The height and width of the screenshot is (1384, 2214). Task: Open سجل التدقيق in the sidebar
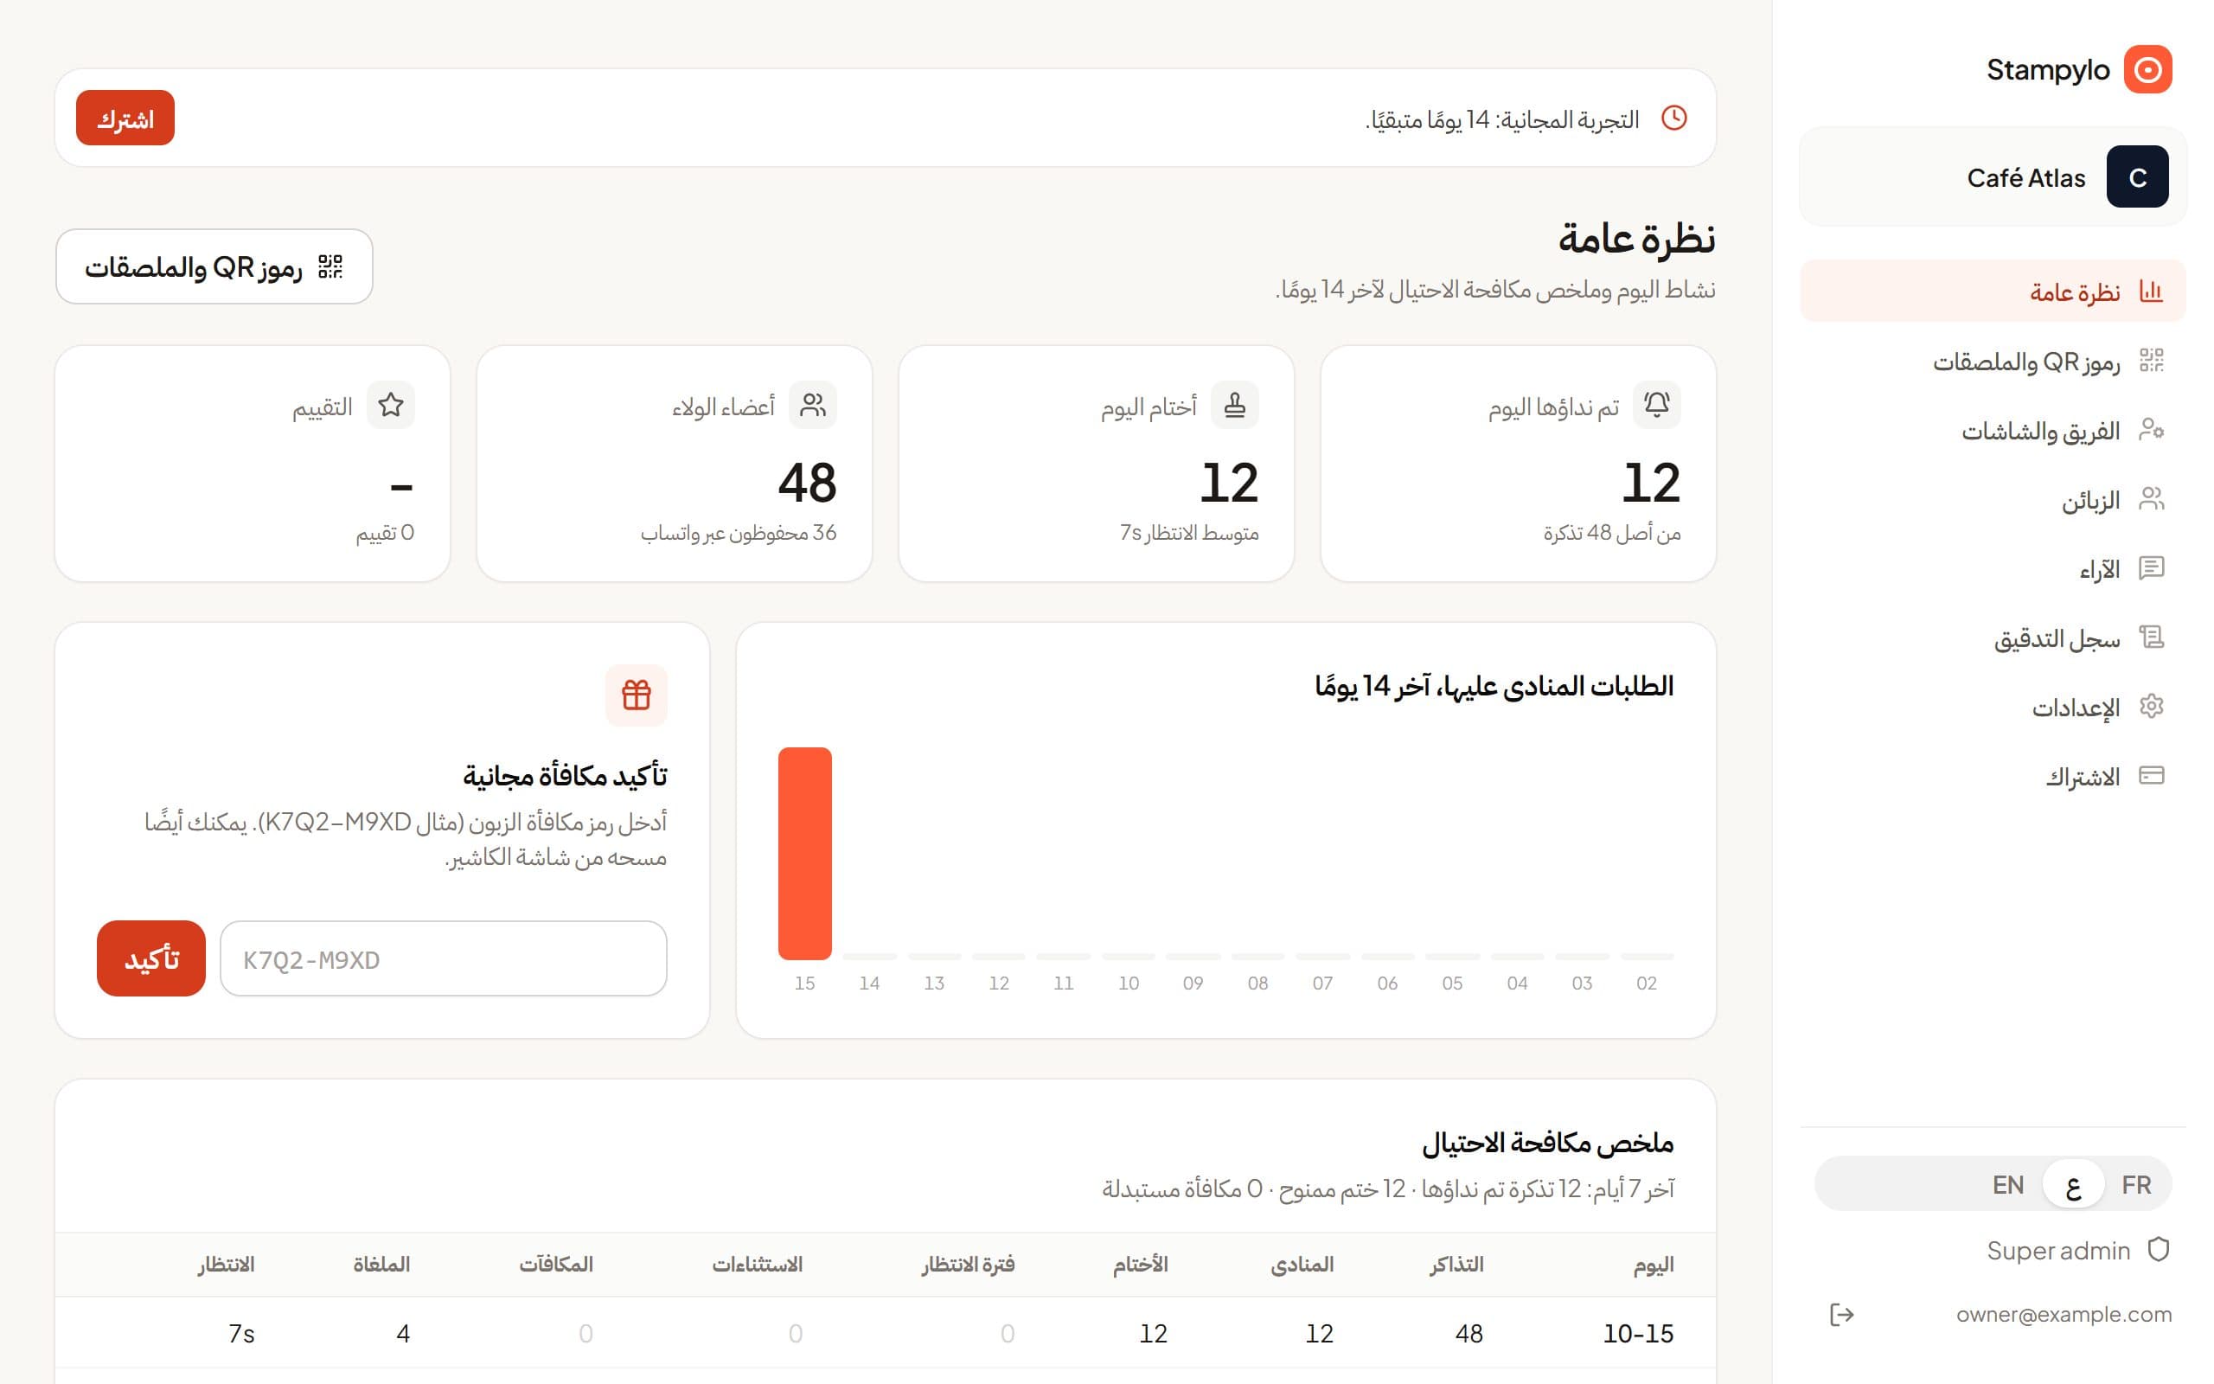tap(1993, 638)
